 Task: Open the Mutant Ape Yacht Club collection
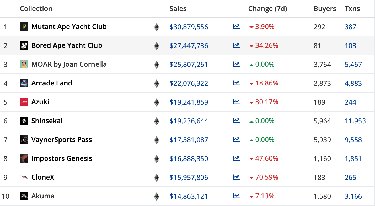point(69,27)
